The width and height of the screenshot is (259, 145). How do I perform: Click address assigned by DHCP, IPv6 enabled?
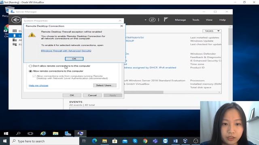coord(150,68)
